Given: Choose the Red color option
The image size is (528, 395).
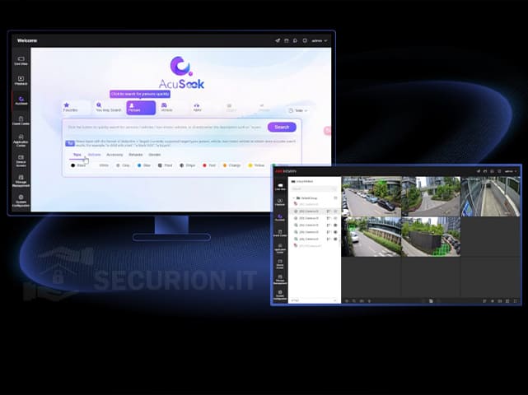Looking at the screenshot, I should click(209, 165).
